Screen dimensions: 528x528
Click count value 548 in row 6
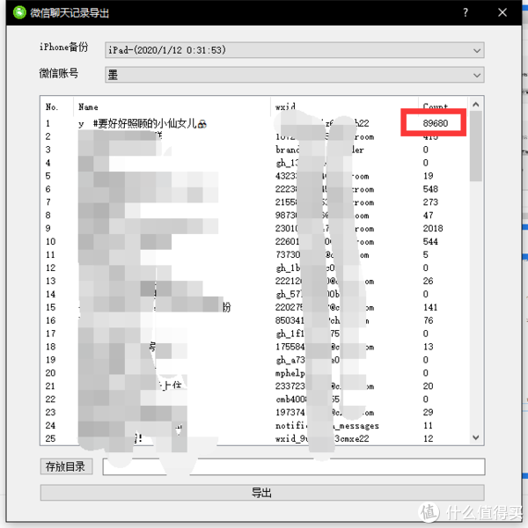coord(430,189)
